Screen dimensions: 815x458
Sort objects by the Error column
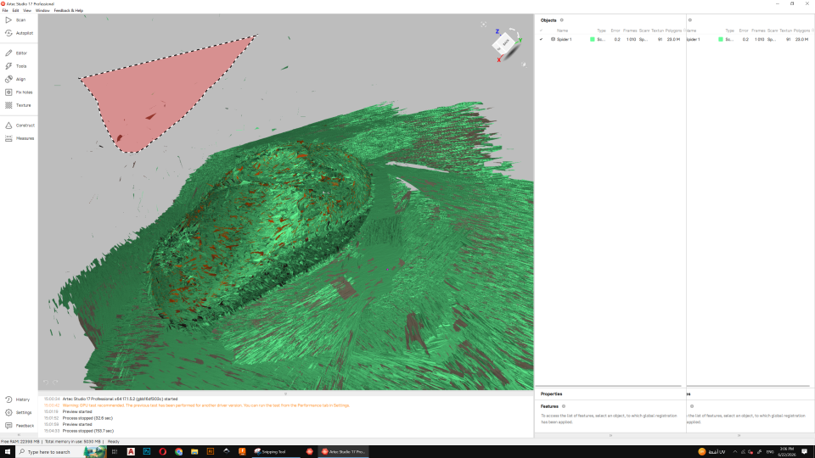(615, 31)
